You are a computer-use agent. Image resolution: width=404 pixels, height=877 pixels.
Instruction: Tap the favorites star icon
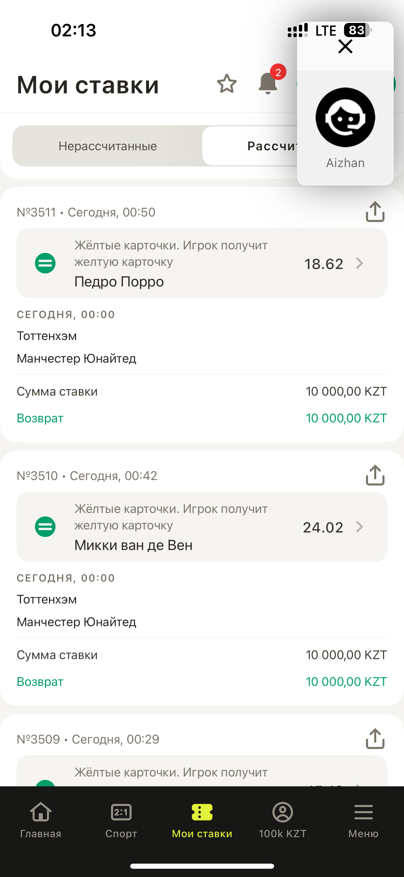227,84
